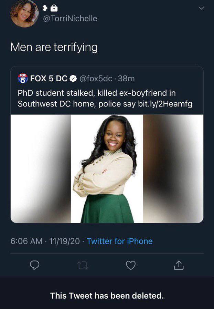Open the bit.ly/2Heamfg link

point(165,104)
